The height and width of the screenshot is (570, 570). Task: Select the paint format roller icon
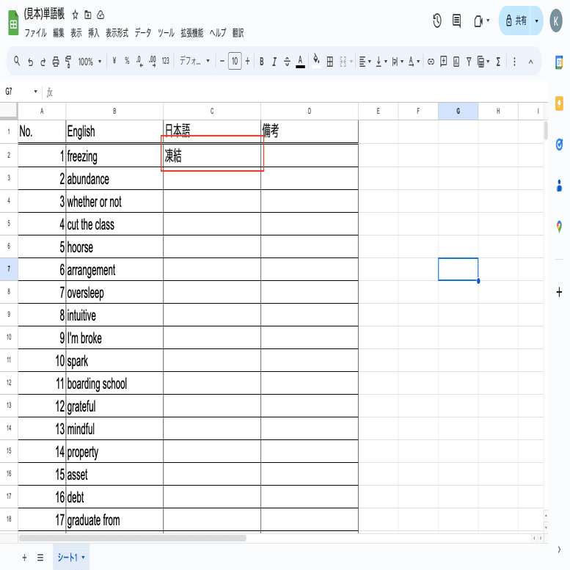68,62
